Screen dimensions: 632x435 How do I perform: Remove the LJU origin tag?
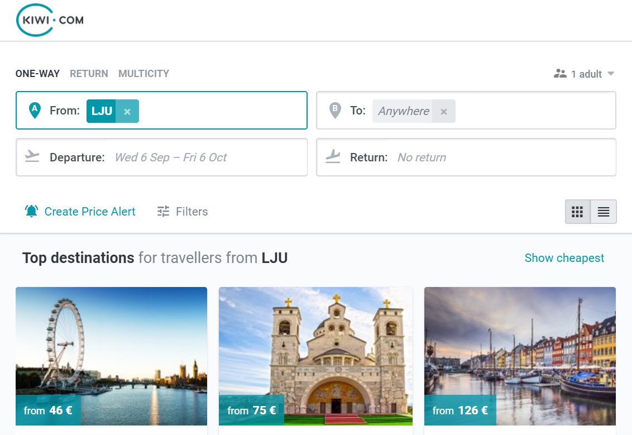[x=127, y=111]
